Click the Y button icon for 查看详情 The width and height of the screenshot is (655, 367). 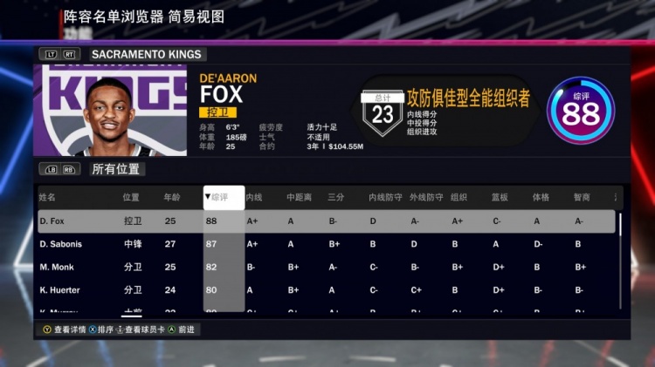pos(47,330)
